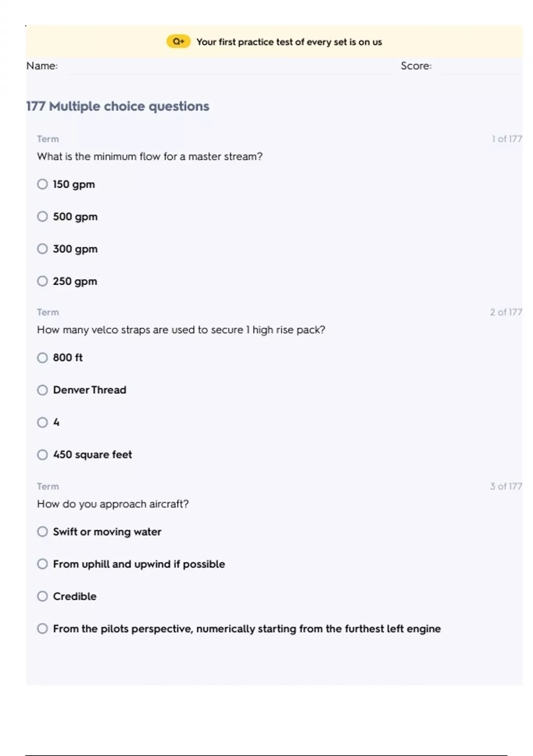Mark 250 gpm as the answer
This screenshot has height=756, width=533.
[x=43, y=281]
